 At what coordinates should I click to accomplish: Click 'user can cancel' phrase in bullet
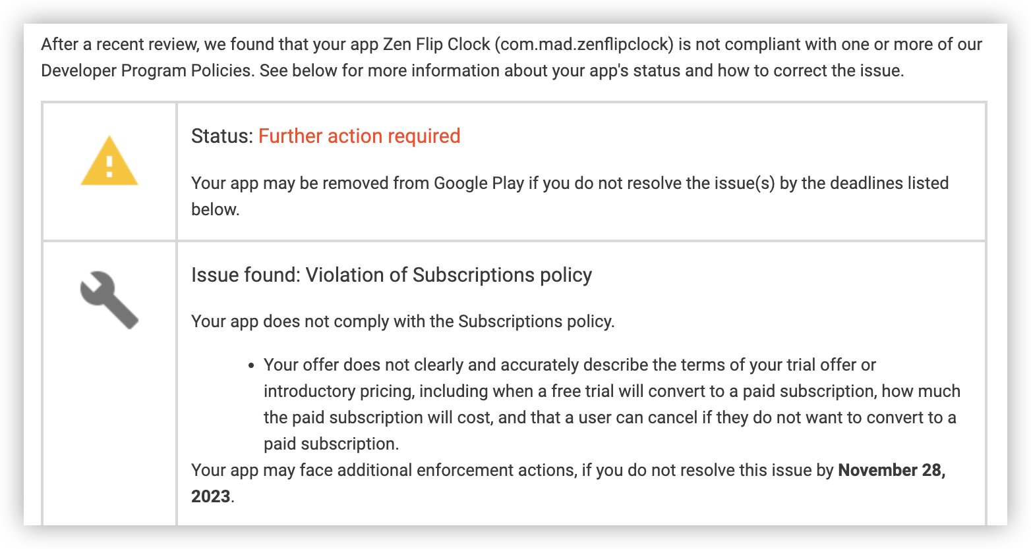[638, 417]
